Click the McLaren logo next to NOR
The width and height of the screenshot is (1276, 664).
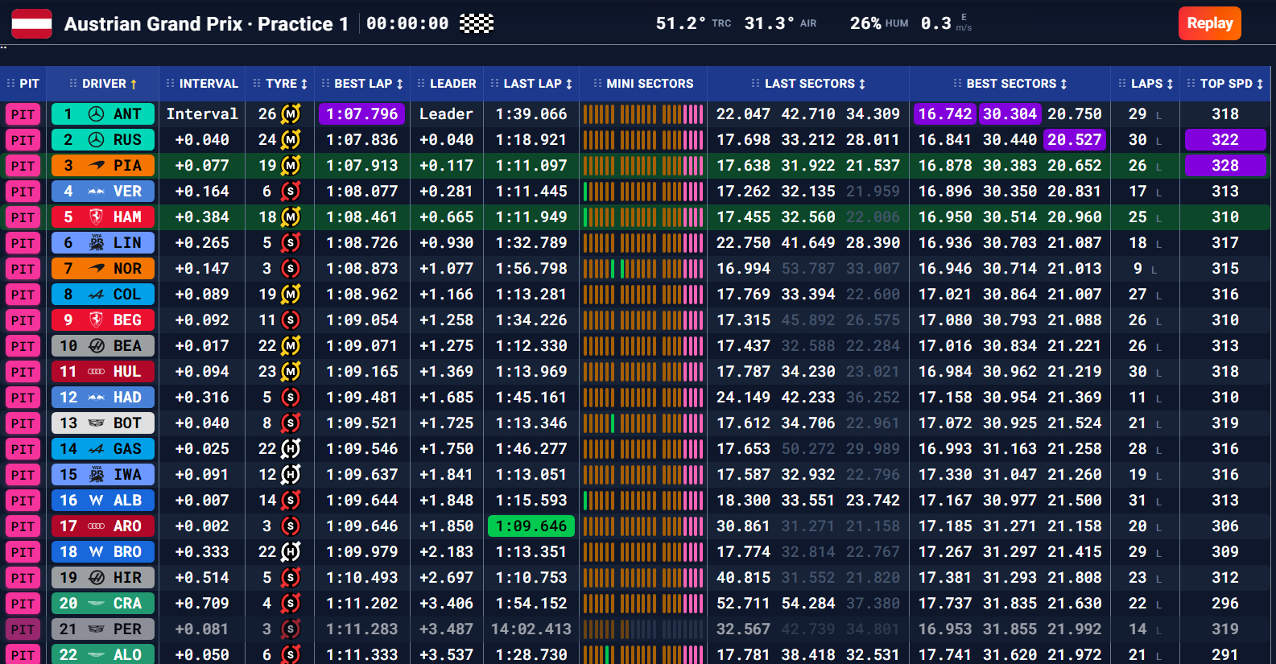click(x=97, y=269)
